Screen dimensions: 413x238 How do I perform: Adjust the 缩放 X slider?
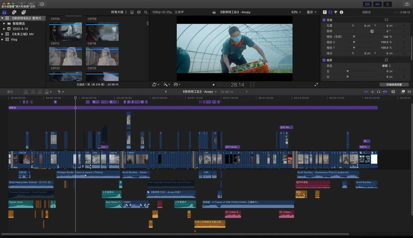(x=354, y=42)
